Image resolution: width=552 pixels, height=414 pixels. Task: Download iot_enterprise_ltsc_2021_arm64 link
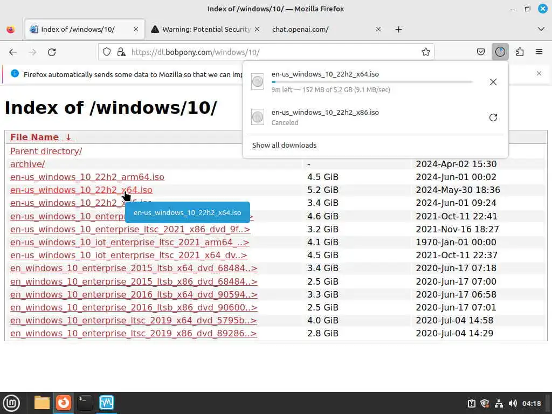click(x=129, y=243)
